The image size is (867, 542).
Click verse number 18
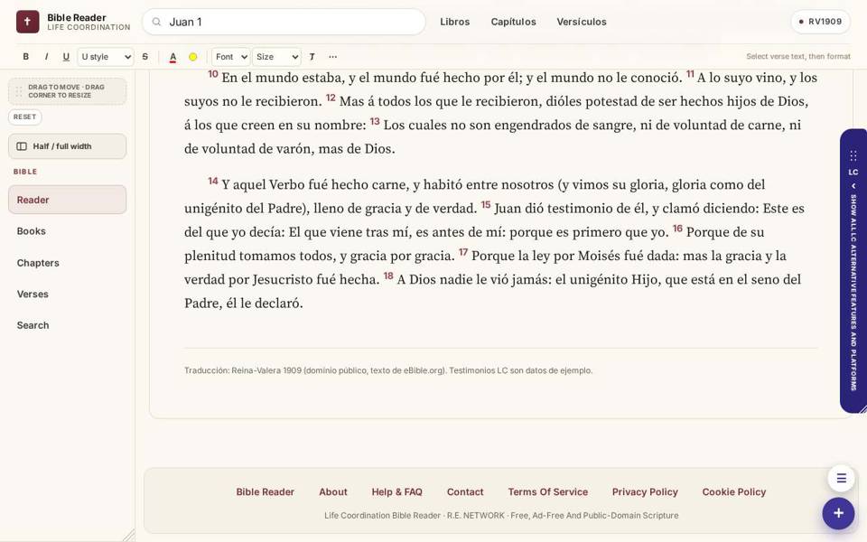(388, 276)
